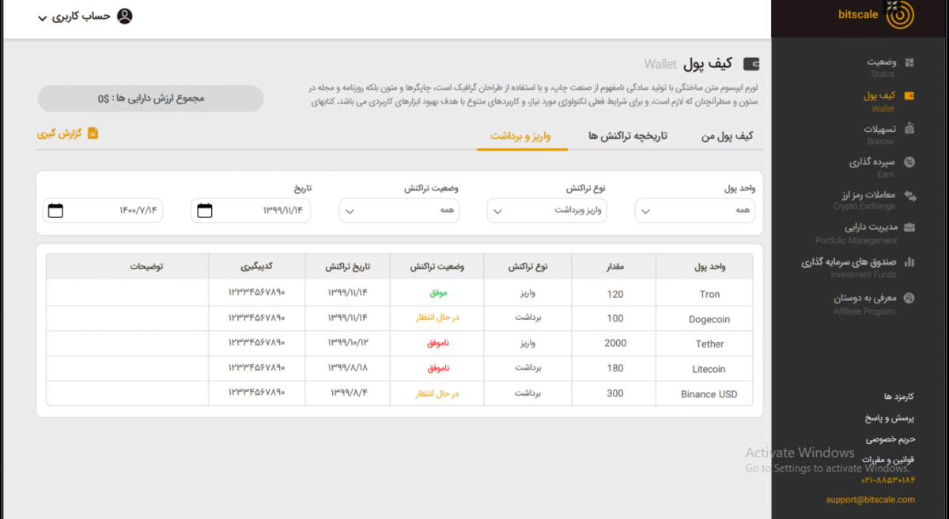Image resolution: width=949 pixels, height=519 pixels.
Task: Switch to the کیف پول من tab
Action: [727, 136]
